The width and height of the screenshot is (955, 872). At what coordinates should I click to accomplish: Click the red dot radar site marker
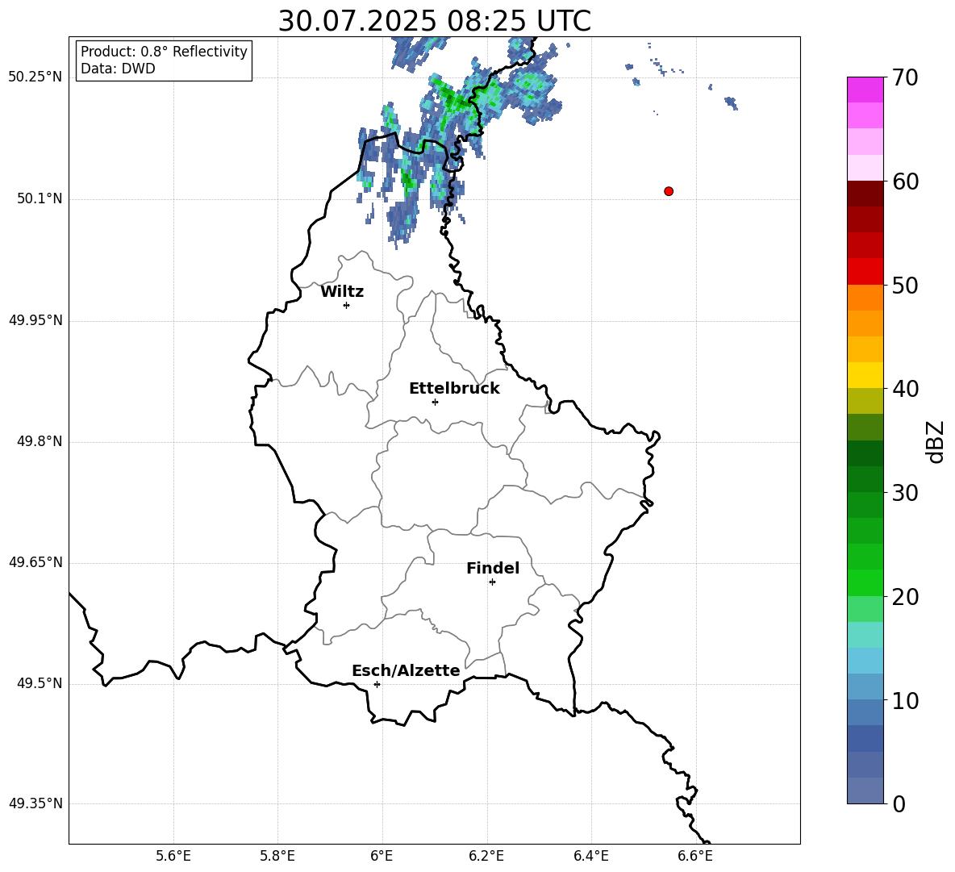click(669, 191)
